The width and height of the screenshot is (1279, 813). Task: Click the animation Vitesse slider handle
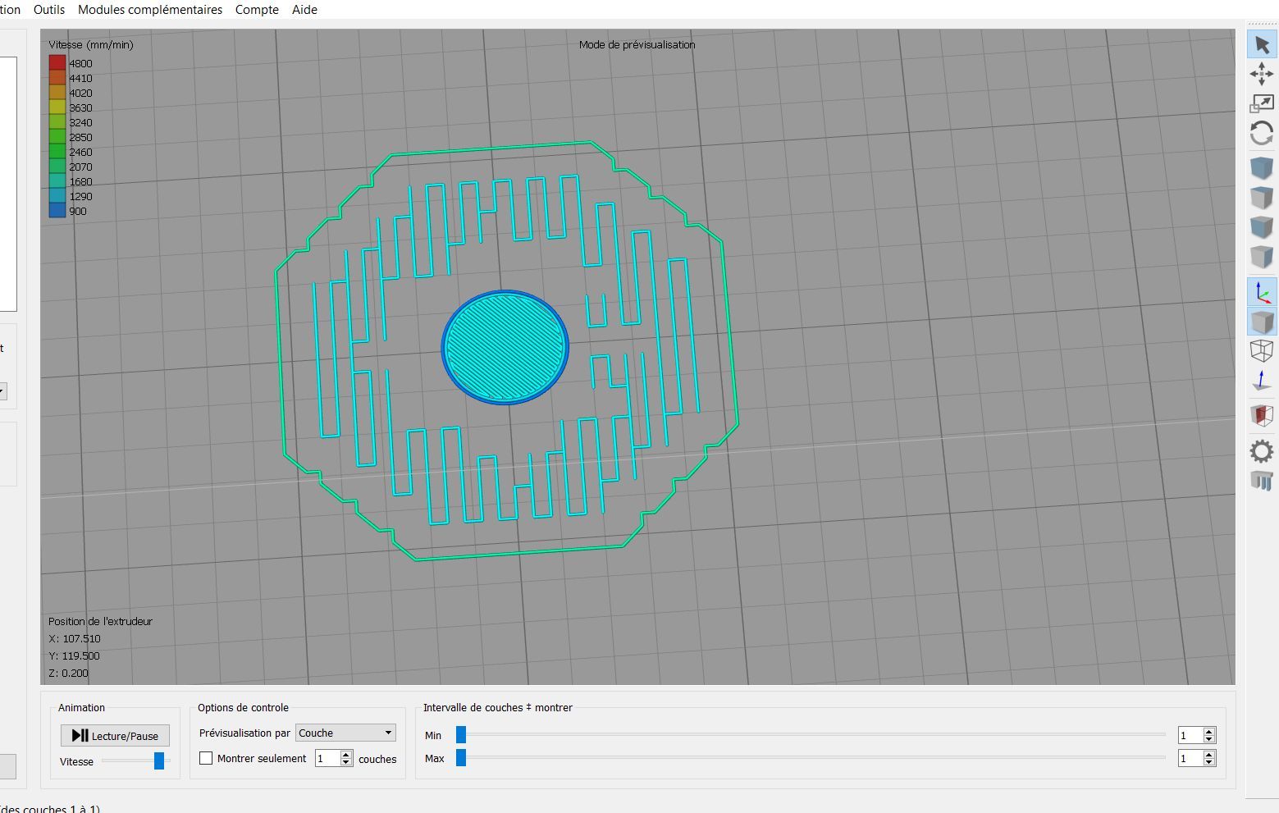coord(159,761)
